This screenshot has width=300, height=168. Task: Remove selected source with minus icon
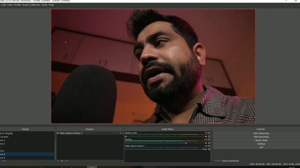click(x=60, y=161)
